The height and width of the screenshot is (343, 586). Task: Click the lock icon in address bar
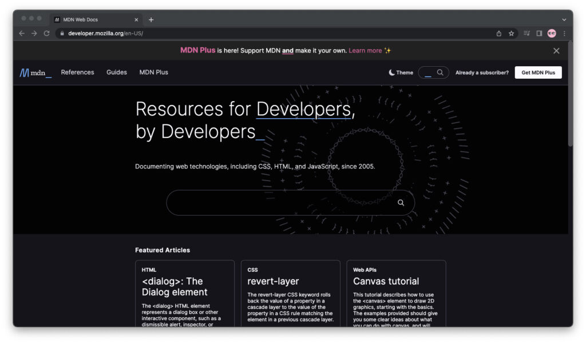[x=62, y=34]
